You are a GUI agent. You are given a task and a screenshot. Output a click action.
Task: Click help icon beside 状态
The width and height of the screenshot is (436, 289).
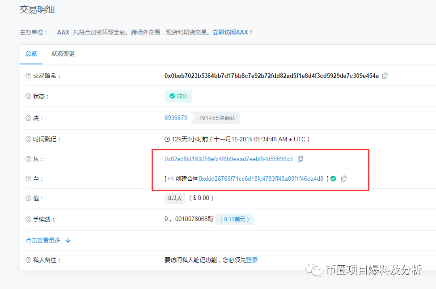(x=28, y=96)
